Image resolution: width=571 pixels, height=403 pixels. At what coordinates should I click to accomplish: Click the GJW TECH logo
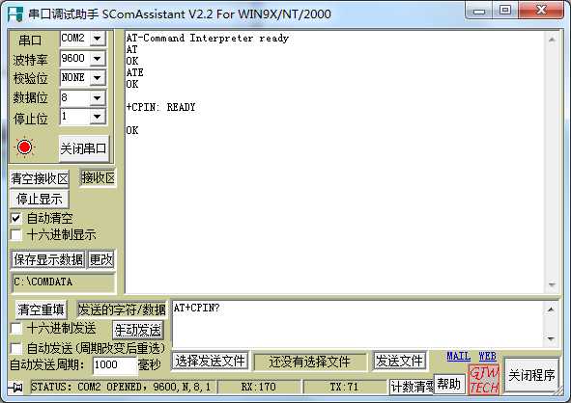click(484, 380)
